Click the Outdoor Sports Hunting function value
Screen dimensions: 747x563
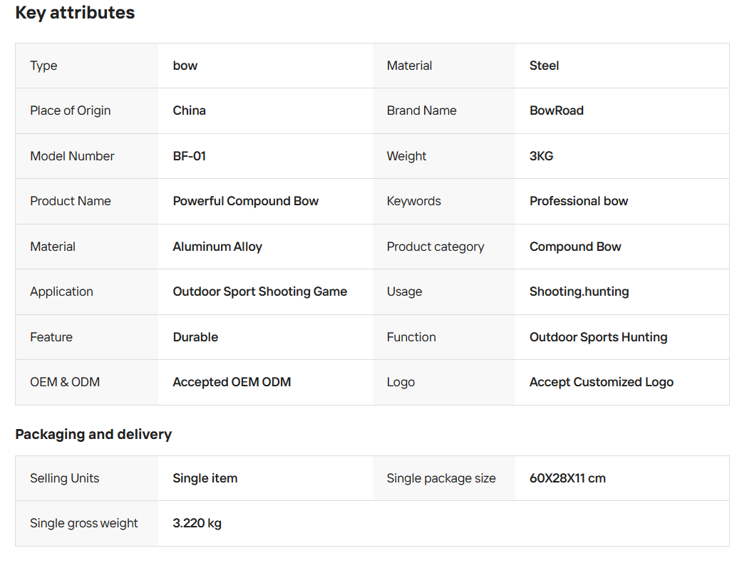pos(598,337)
